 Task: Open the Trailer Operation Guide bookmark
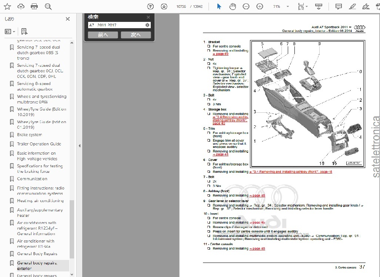coord(39,144)
